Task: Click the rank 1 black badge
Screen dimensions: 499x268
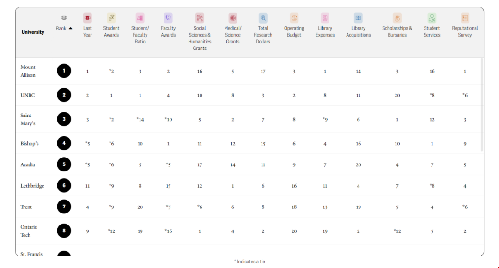Action: tap(64, 71)
